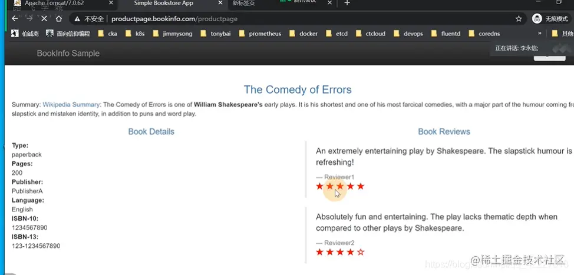The width and height of the screenshot is (574, 275).
Task: Open the Wikipedia Summary link
Action: click(x=71, y=105)
